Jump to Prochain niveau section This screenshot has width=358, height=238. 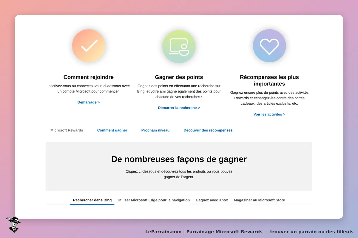click(x=155, y=130)
